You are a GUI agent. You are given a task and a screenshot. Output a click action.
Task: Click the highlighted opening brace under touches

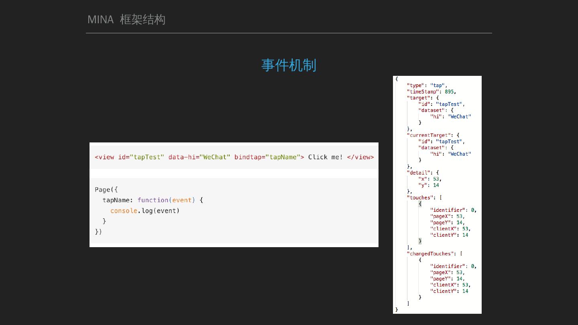pyautogui.click(x=420, y=204)
